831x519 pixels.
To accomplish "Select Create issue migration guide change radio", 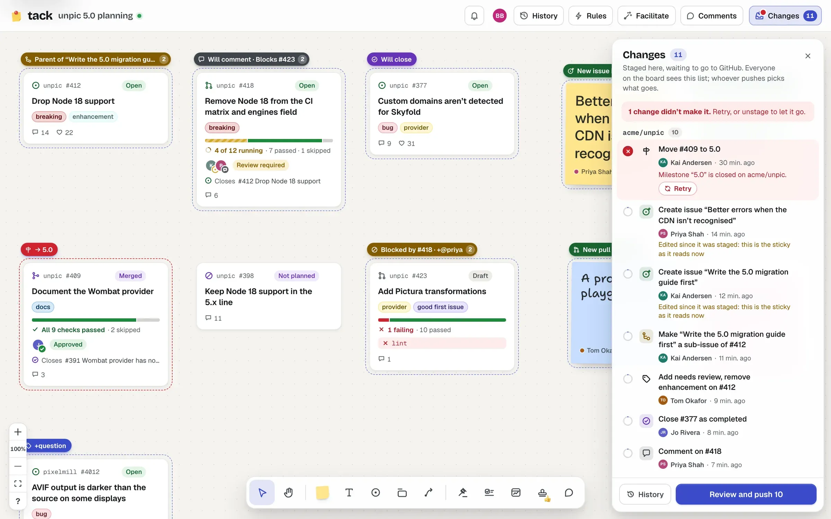I will tap(628, 274).
